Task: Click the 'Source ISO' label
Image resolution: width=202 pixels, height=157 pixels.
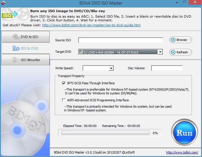Action: [63, 40]
